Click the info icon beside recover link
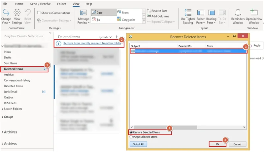Screen dimensions: 264x152 (58, 44)
